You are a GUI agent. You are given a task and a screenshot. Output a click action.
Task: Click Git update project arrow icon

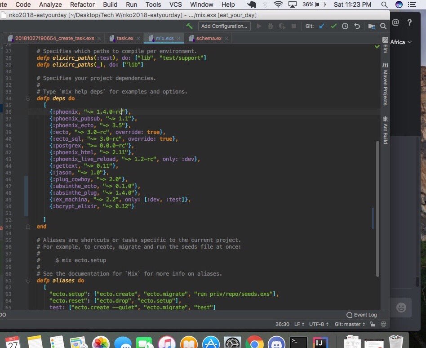tap(322, 26)
